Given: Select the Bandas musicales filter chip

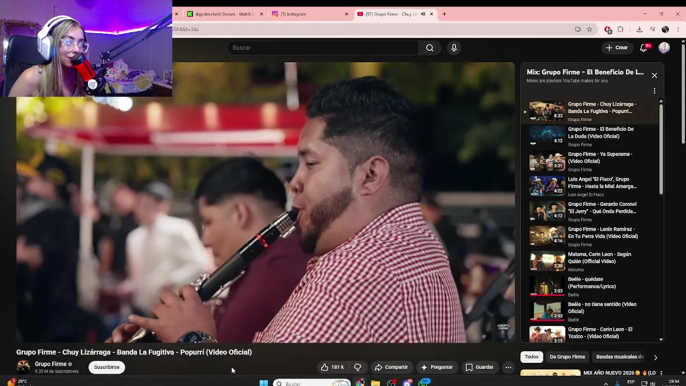Looking at the screenshot, I should coord(620,357).
